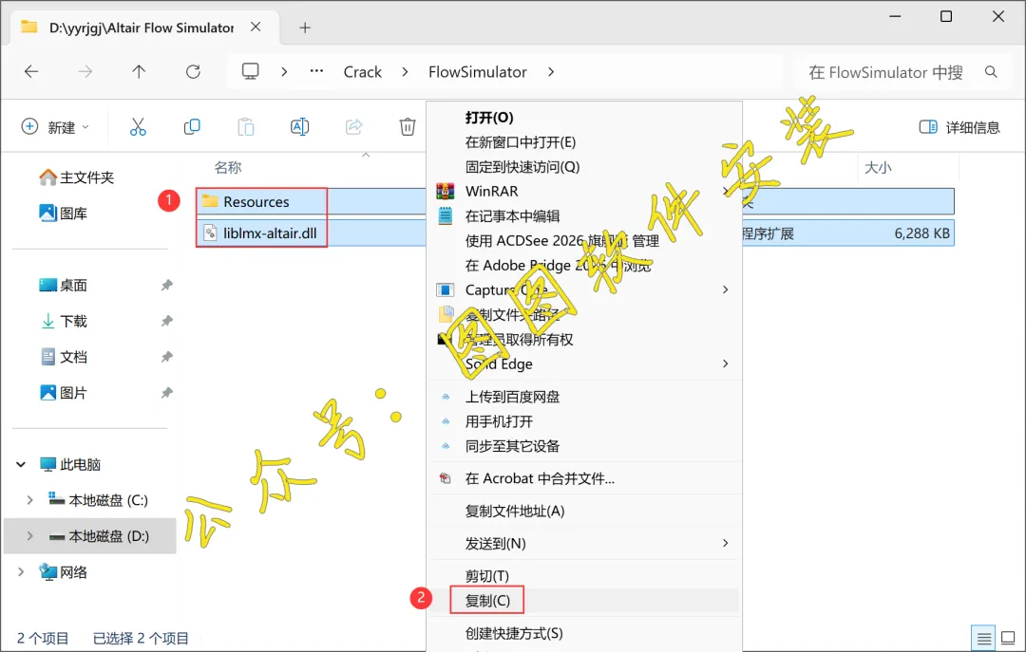The width and height of the screenshot is (1026, 652).
Task: Open the New item dropdown
Action: click(x=55, y=127)
